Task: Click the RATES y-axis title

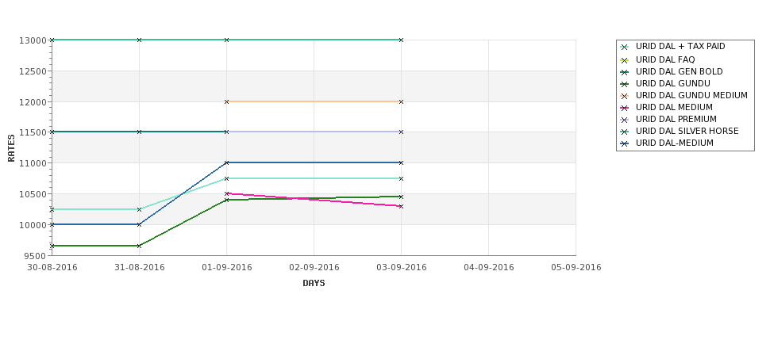Action: 11,148
